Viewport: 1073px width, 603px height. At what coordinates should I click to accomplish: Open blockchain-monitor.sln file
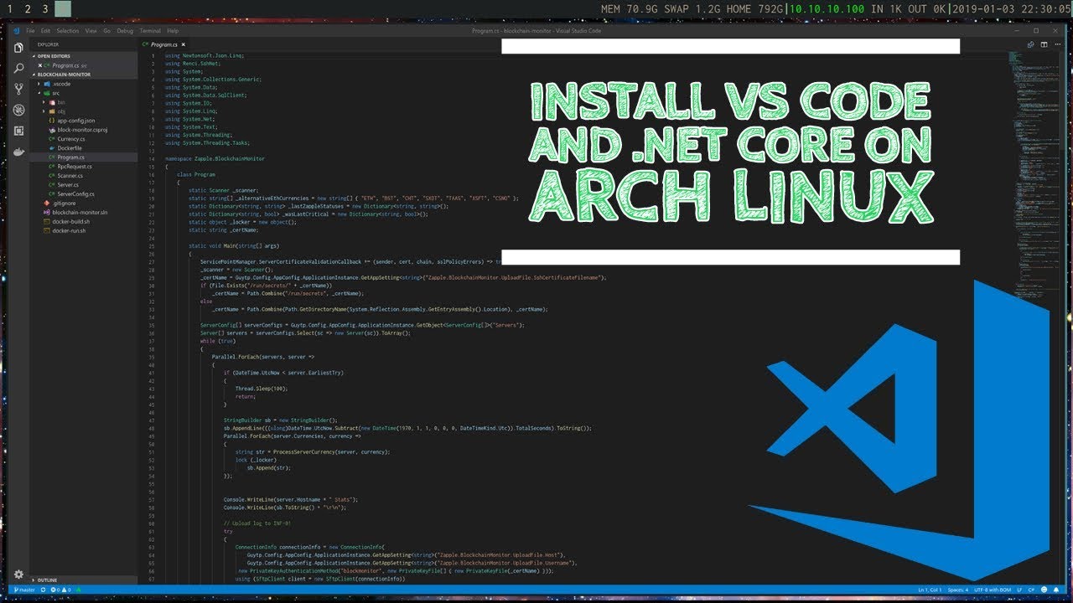80,212
